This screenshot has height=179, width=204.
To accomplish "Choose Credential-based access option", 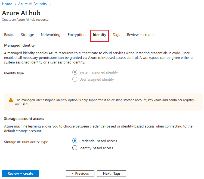I will point(75,141).
